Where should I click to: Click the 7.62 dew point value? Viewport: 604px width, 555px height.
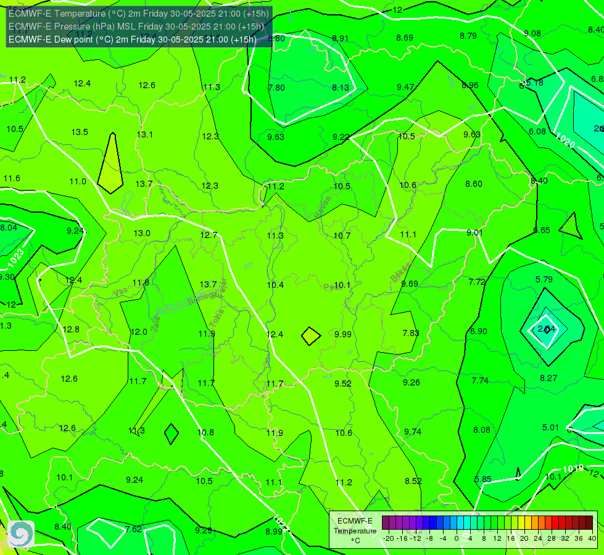click(133, 529)
